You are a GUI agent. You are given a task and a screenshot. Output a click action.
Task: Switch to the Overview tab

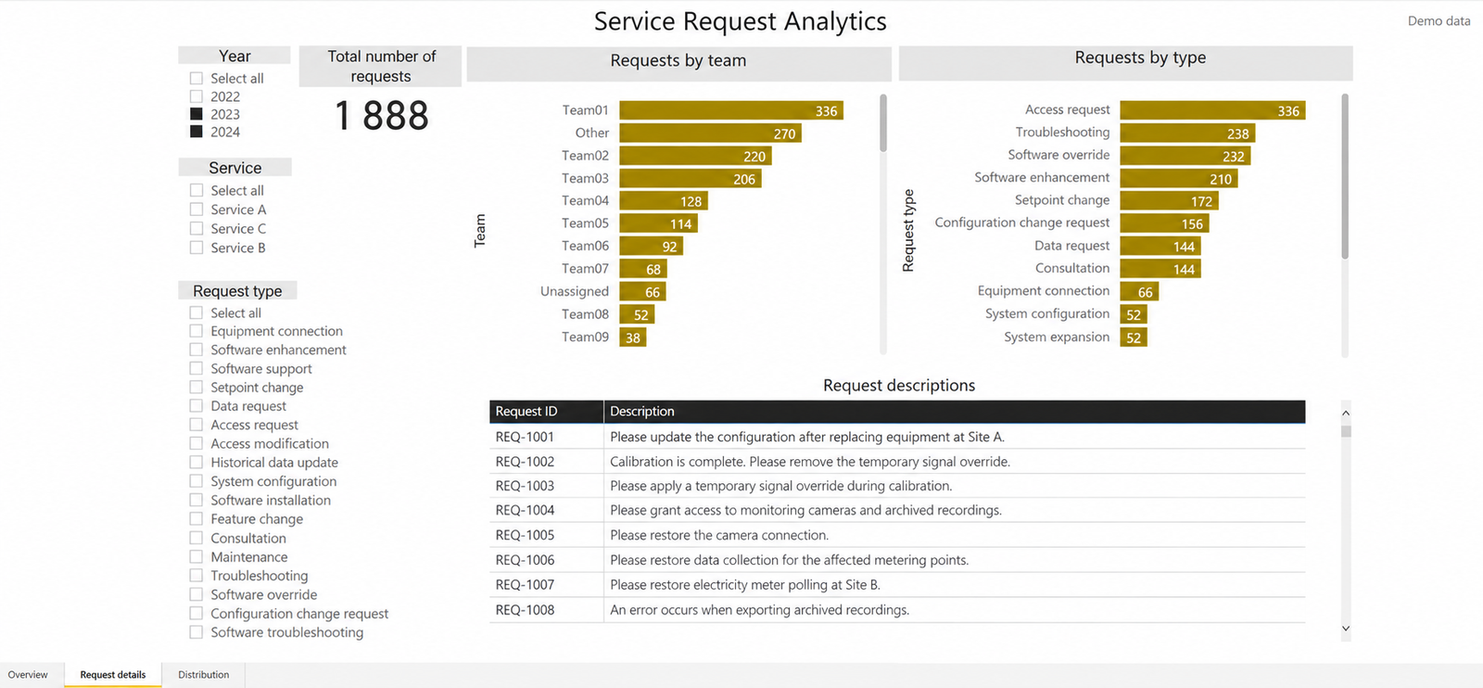pos(28,675)
